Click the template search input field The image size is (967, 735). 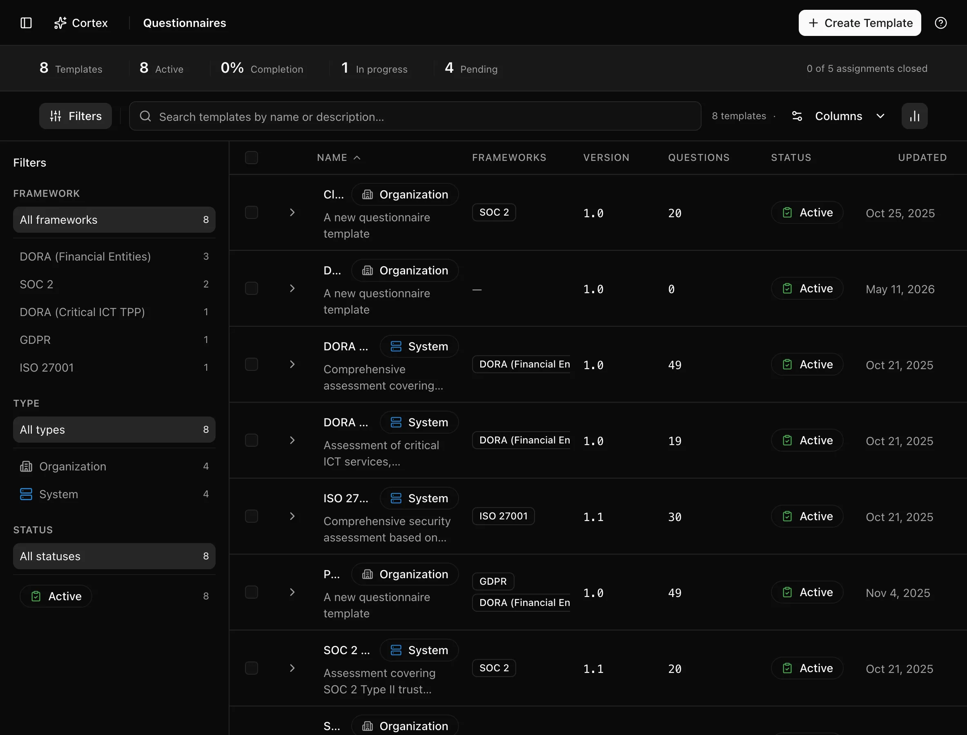(415, 116)
